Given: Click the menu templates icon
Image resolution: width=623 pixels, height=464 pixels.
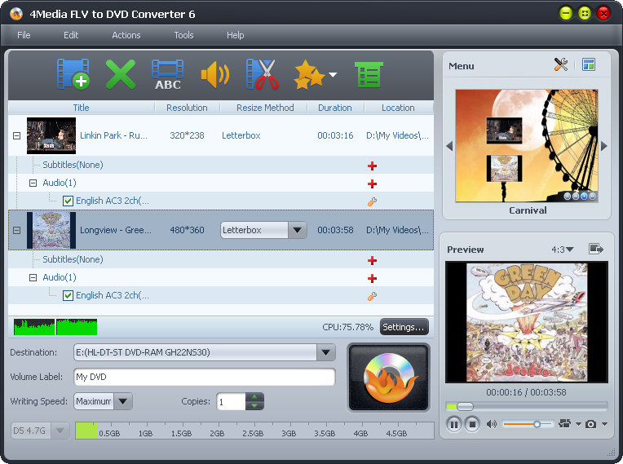Looking at the screenshot, I should (589, 65).
